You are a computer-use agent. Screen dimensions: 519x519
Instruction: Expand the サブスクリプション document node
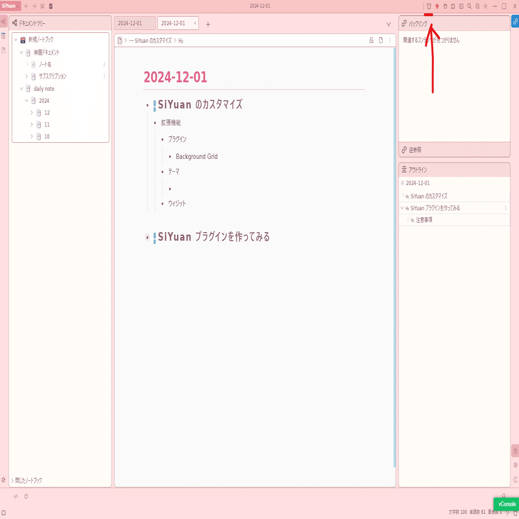(x=27, y=77)
